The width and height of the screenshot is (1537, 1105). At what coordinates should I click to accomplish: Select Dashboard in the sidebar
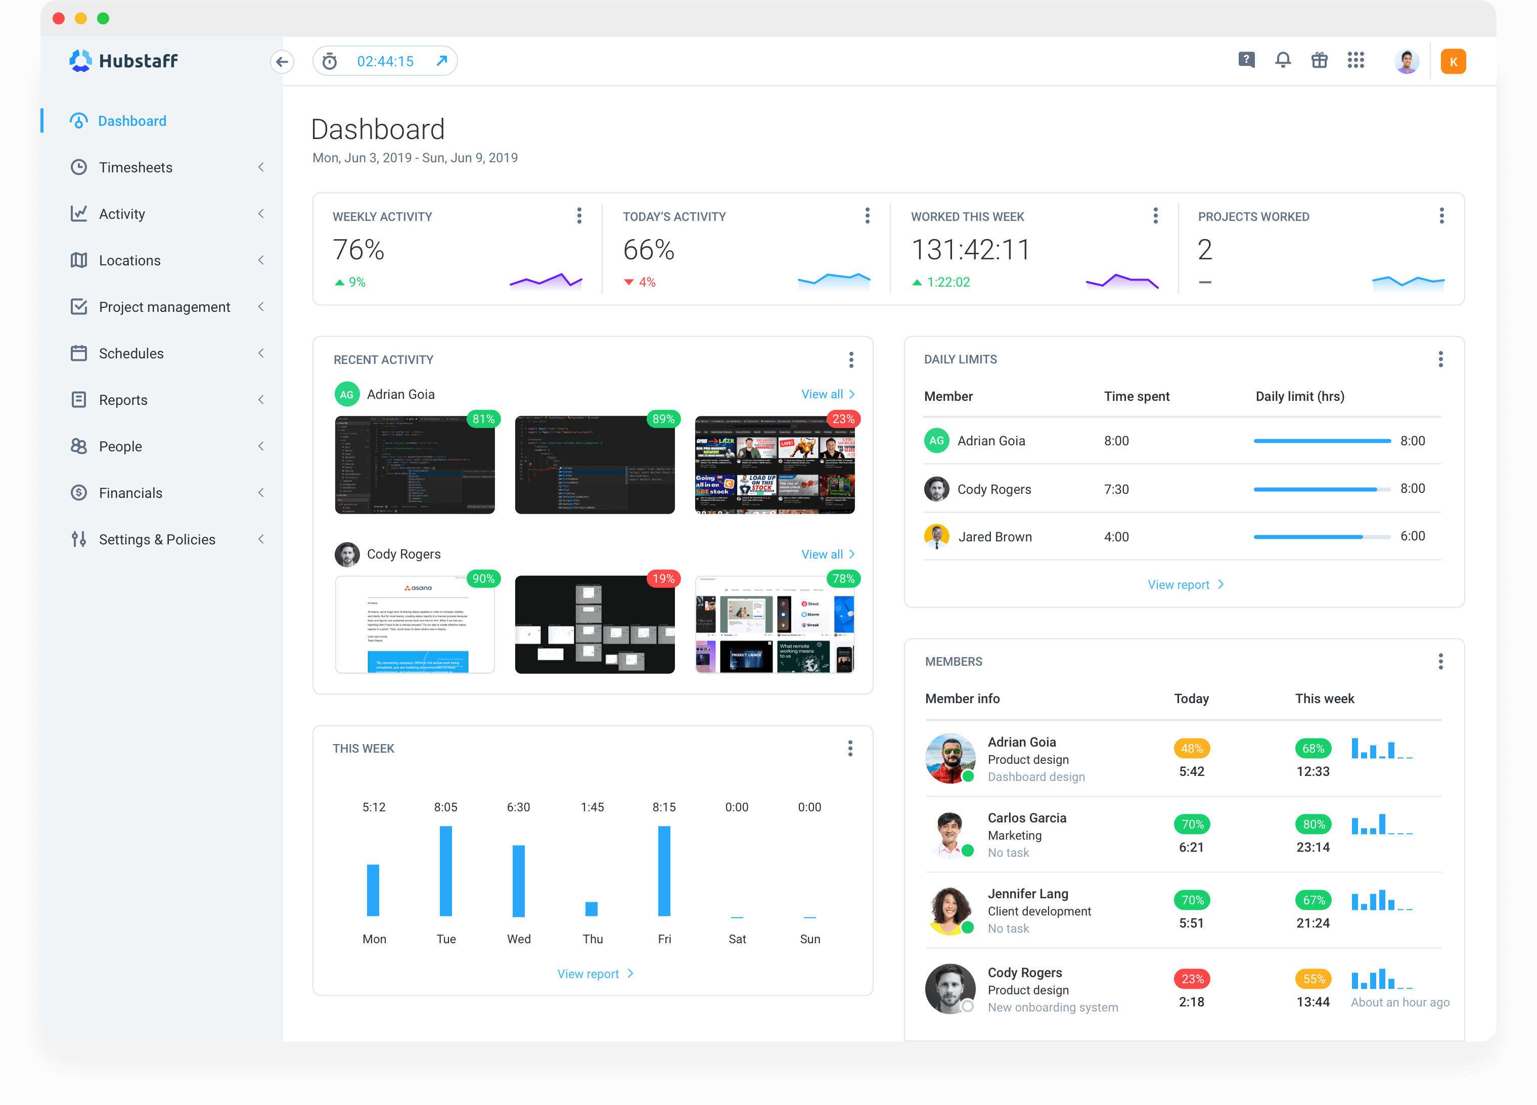[132, 121]
